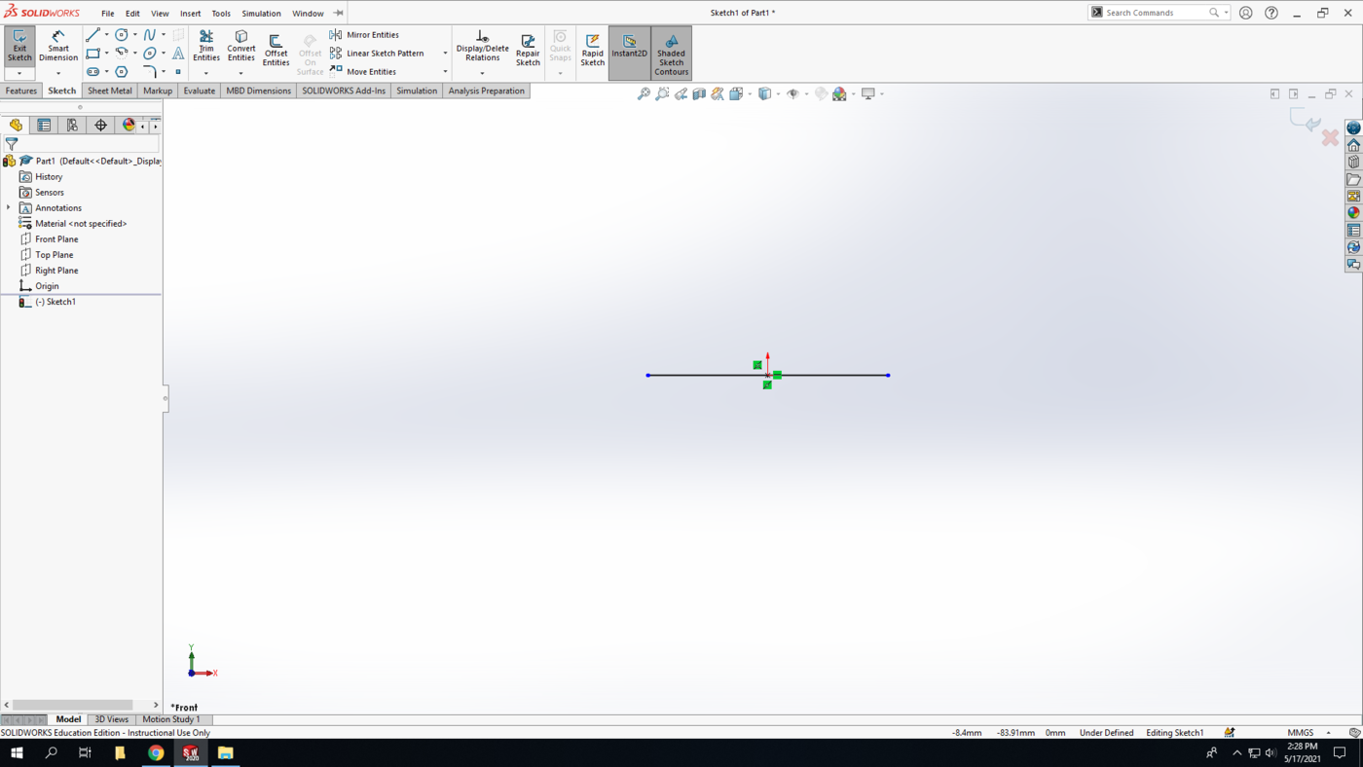The width and height of the screenshot is (1363, 767).
Task: Expand the Annotations tree node
Action: 9,208
